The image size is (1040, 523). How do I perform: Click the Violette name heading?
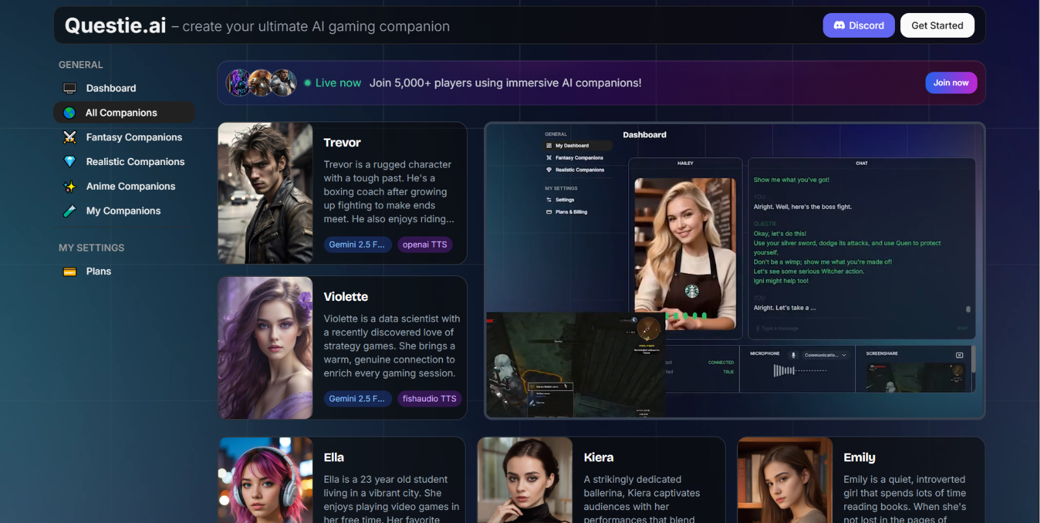click(346, 296)
